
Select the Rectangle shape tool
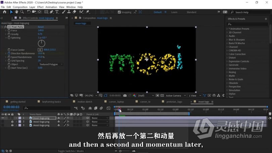pos(46,12)
